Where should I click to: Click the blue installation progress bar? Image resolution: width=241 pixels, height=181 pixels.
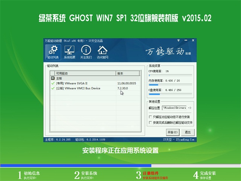(75, 166)
